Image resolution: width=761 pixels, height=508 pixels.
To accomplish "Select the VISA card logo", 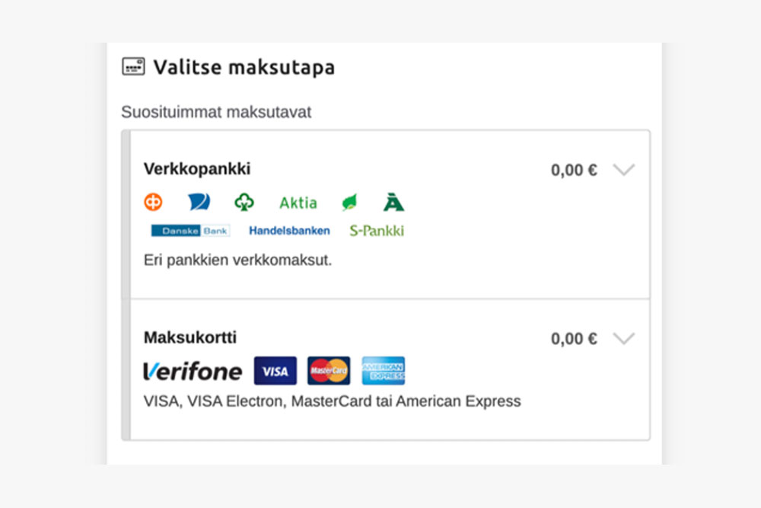I will 275,371.
